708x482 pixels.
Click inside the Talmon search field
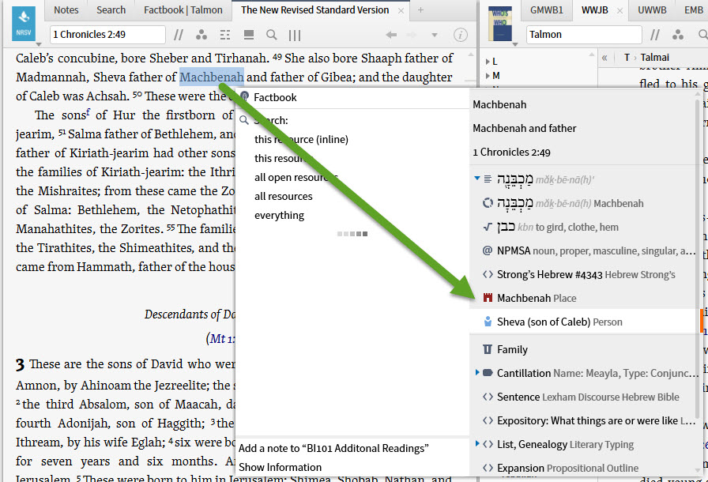[585, 35]
